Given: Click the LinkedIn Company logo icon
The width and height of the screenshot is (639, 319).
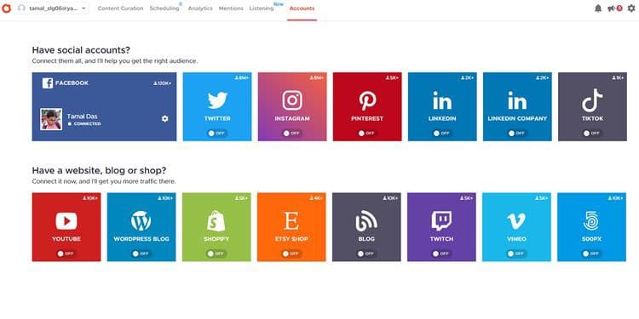Looking at the screenshot, I should pos(517,100).
